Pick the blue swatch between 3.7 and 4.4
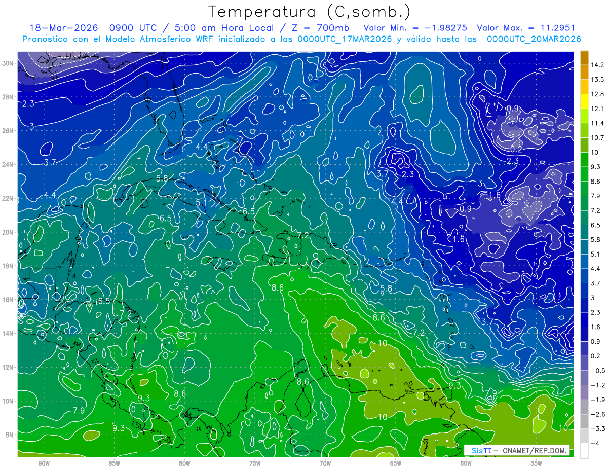The image size is (608, 470). coord(584,276)
